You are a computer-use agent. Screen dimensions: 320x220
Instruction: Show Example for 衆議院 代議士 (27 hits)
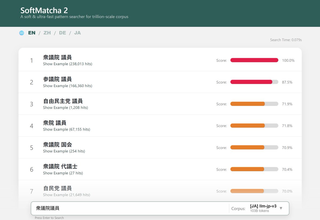tap(63, 173)
